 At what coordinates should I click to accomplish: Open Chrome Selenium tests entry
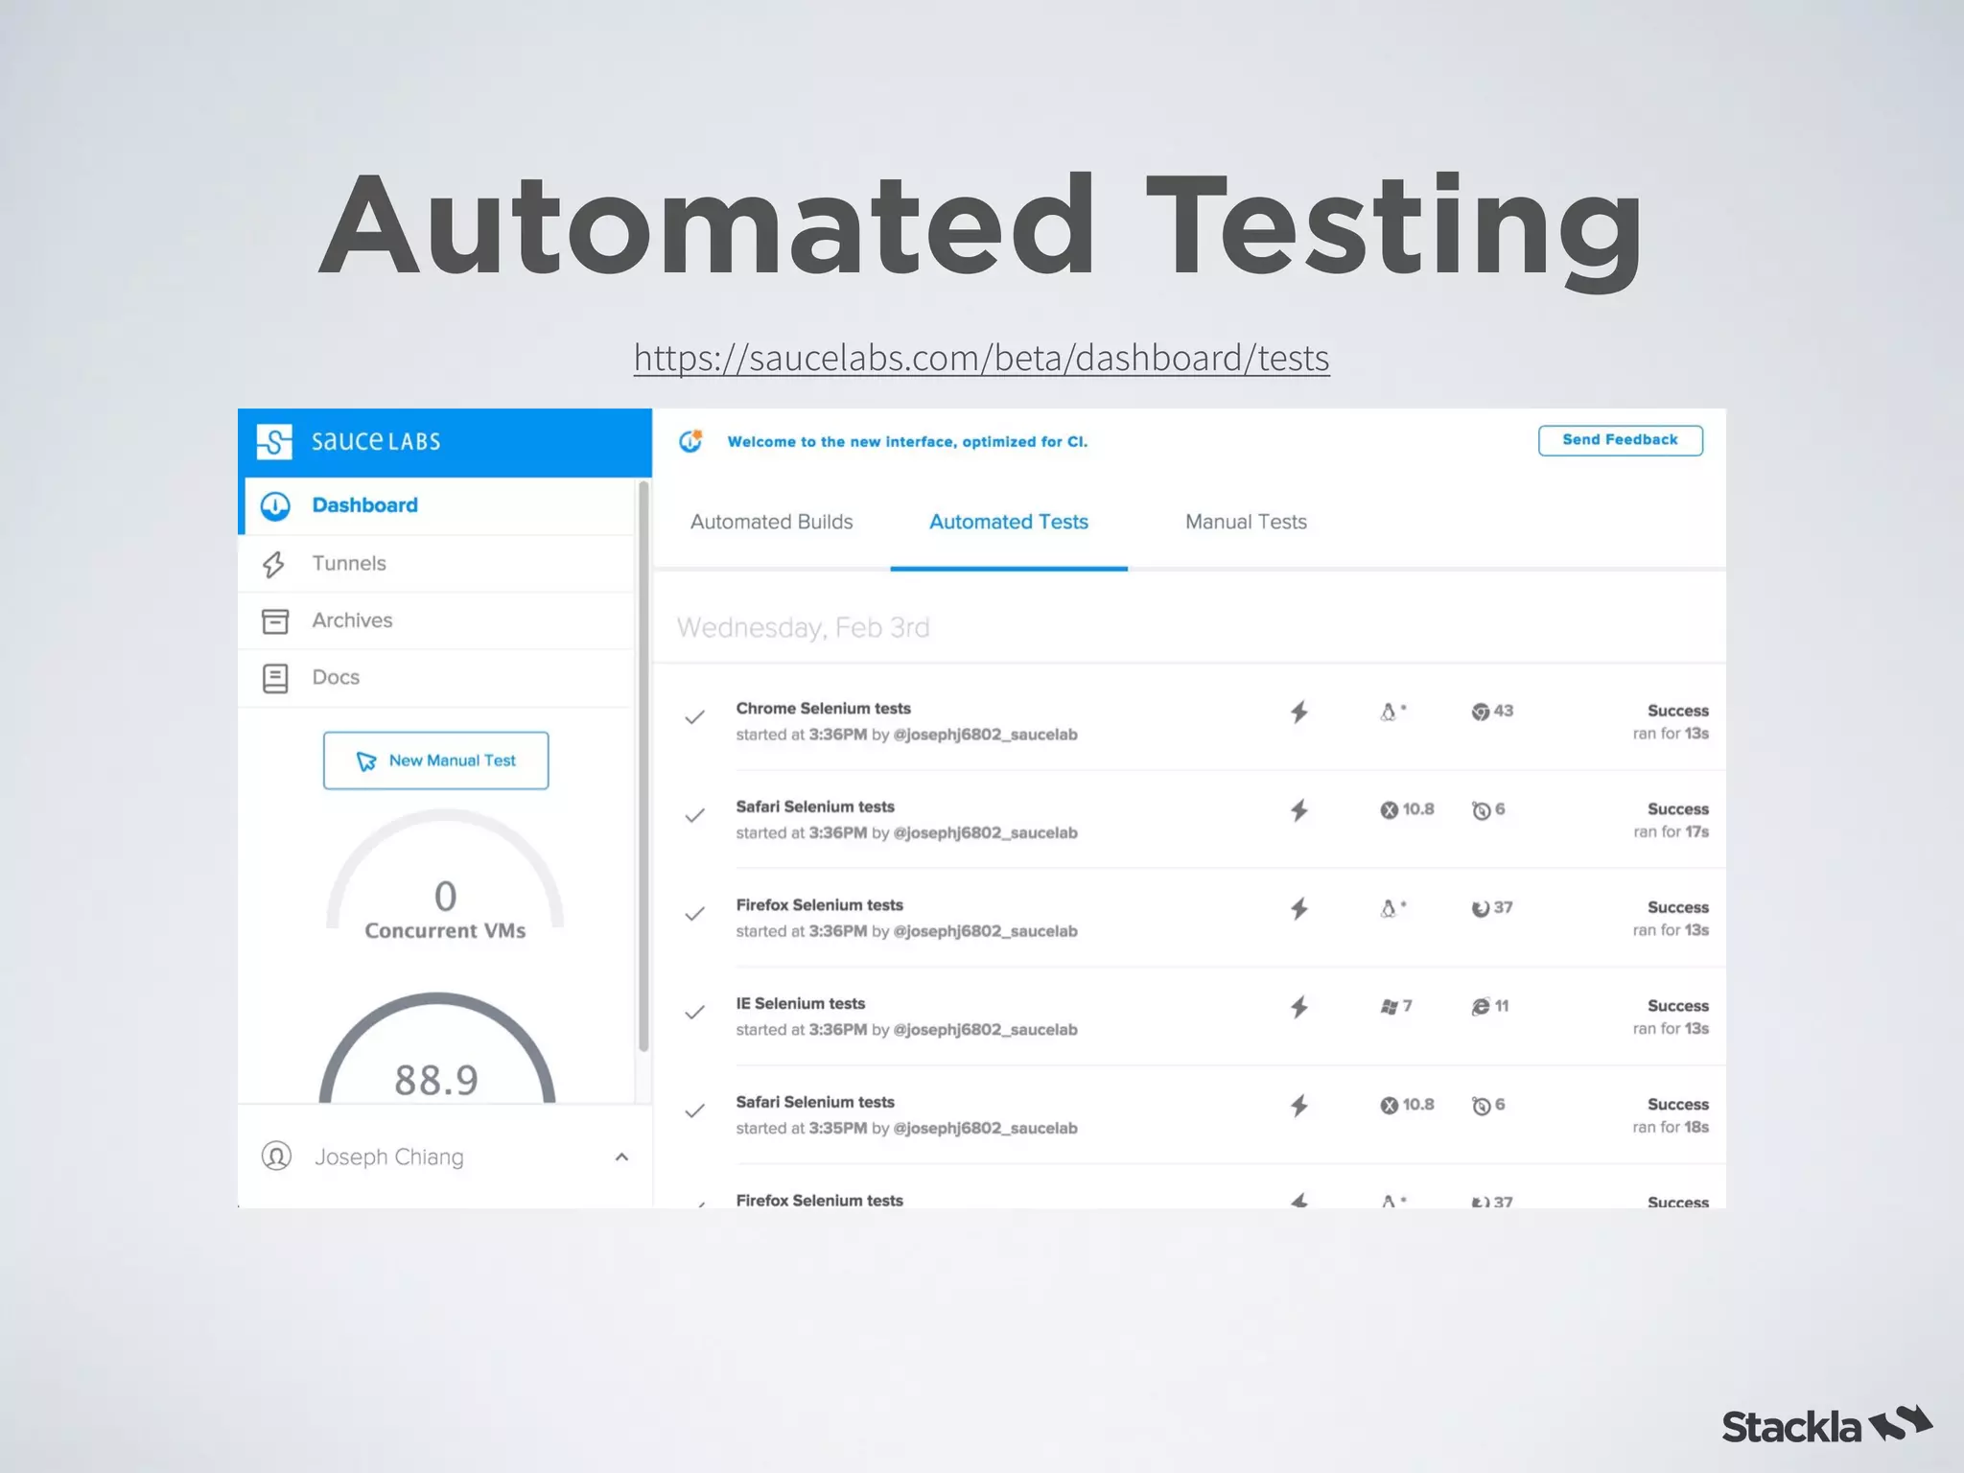(x=823, y=709)
